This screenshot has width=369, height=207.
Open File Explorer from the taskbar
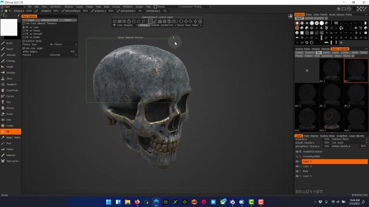(127, 202)
